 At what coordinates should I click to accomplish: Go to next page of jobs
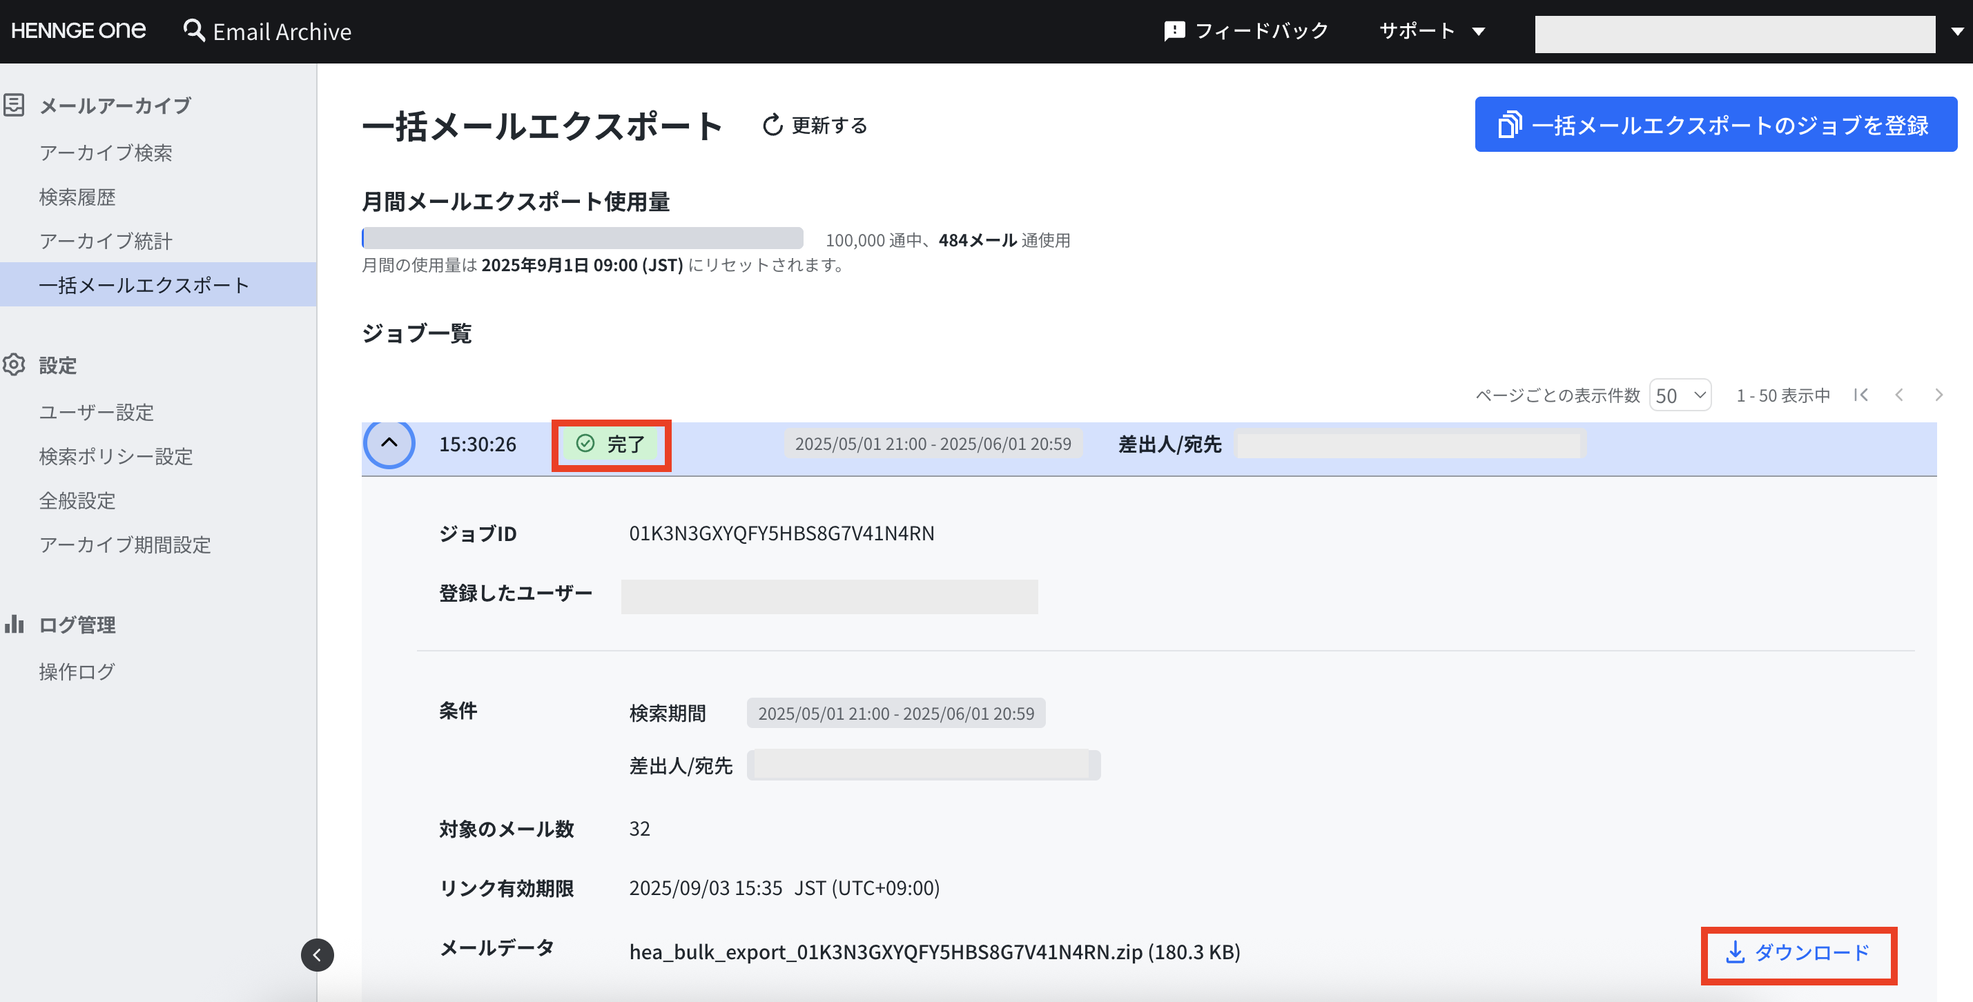[x=1939, y=395]
